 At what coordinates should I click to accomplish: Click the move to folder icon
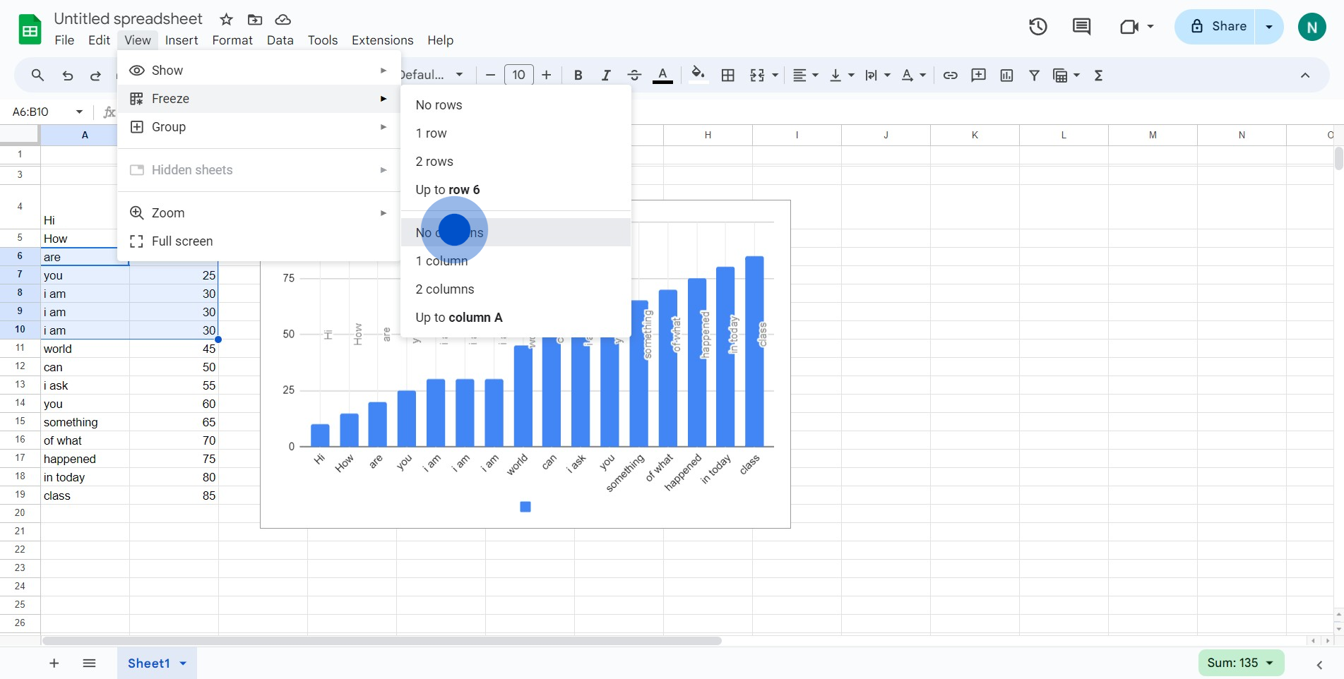[x=255, y=20]
